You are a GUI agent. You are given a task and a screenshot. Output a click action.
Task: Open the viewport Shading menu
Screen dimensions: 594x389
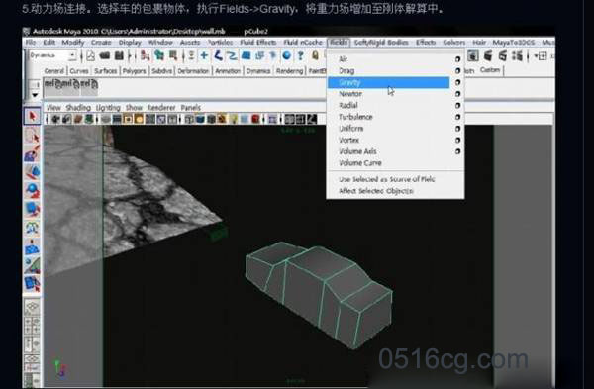point(78,108)
